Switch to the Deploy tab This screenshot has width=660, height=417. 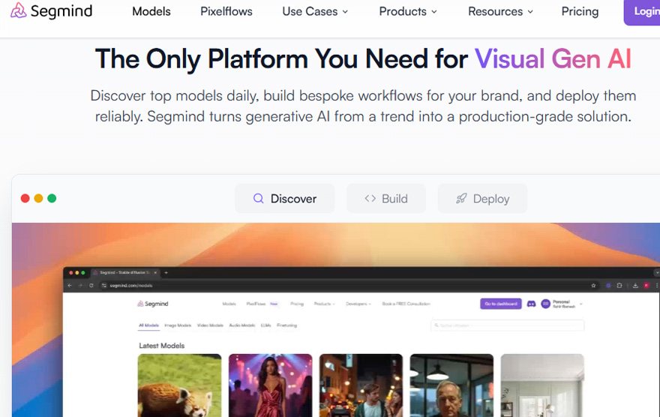(x=482, y=198)
